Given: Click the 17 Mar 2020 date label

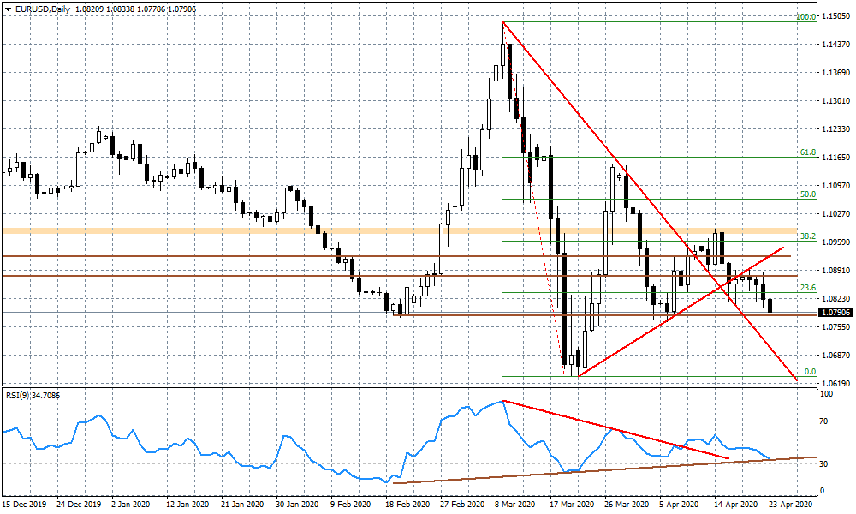Looking at the screenshot, I should click(x=572, y=505).
